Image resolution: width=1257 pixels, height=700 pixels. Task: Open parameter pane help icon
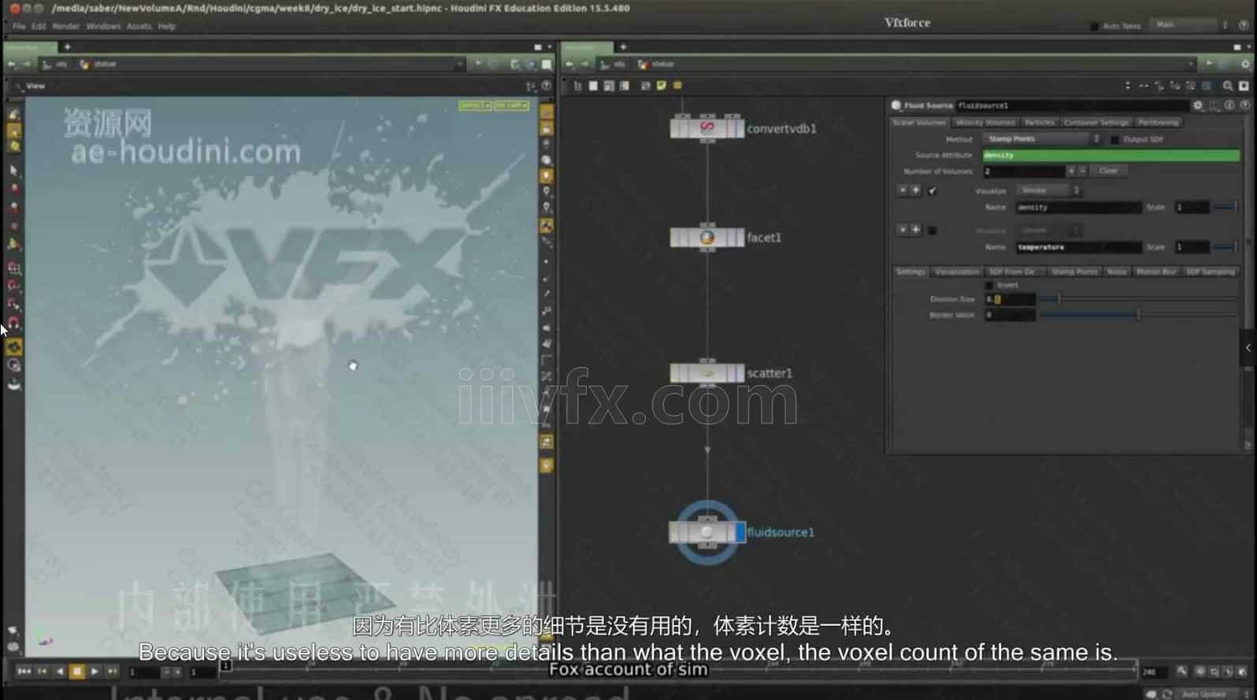click(x=1244, y=105)
